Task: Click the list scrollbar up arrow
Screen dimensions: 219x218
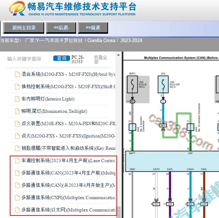Action: click(118, 55)
